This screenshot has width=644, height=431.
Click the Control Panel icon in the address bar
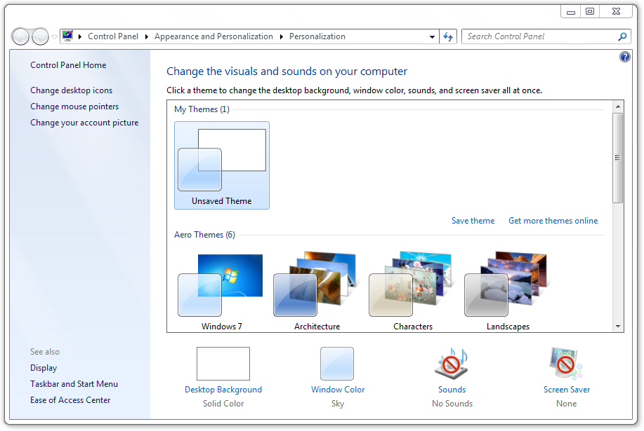pos(67,36)
